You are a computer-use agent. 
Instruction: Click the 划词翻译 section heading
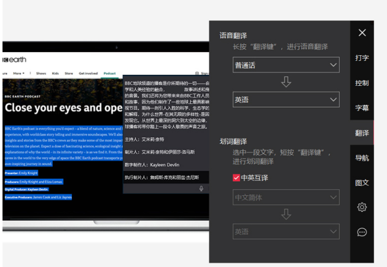pyautogui.click(x=233, y=142)
